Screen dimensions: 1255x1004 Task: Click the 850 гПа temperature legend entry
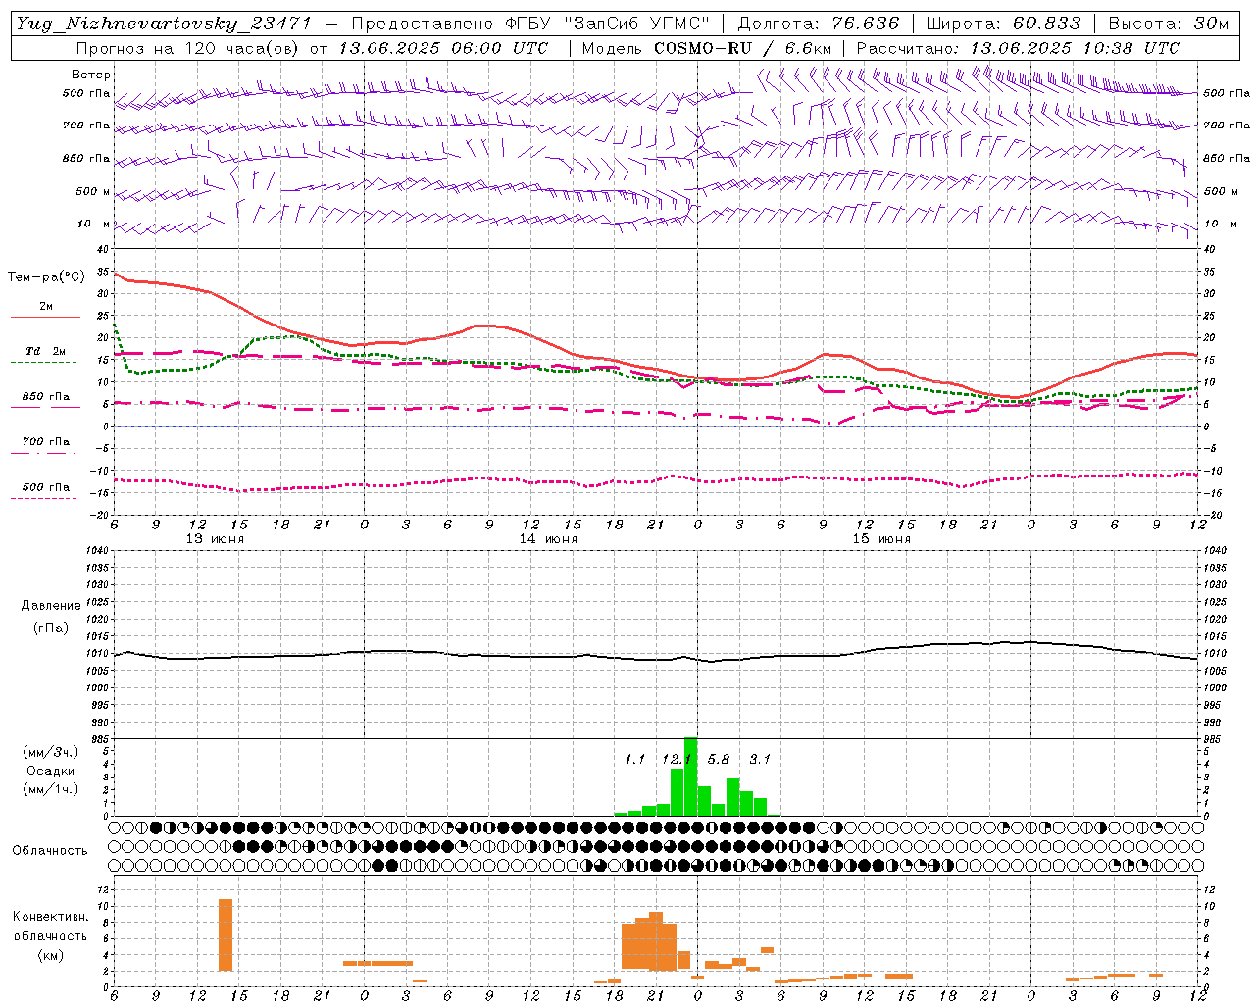click(46, 397)
